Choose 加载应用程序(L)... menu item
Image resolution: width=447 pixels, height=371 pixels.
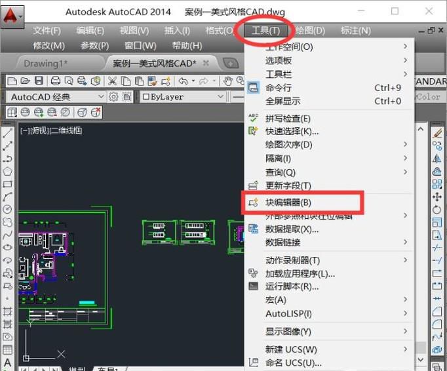click(x=329, y=274)
